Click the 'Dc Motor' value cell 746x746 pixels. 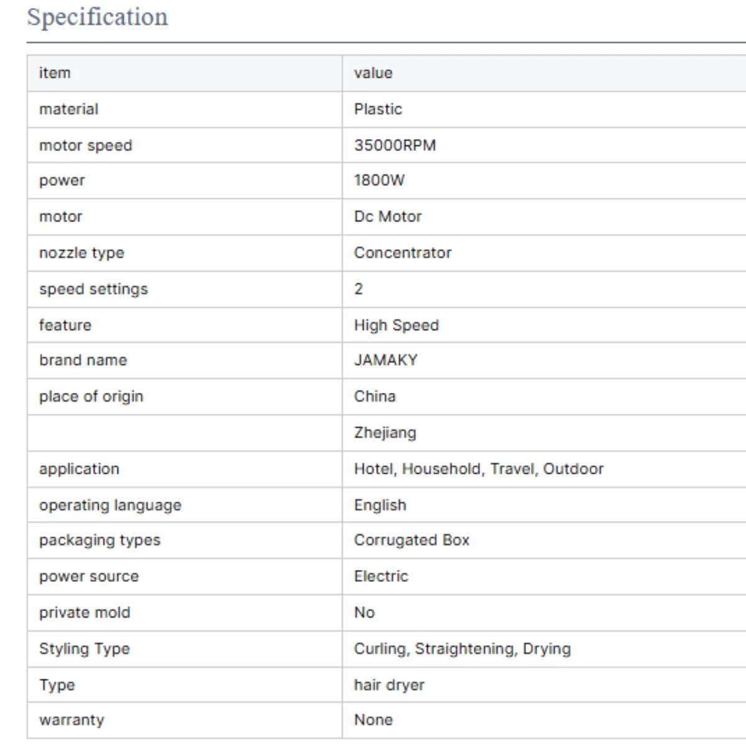[388, 216]
